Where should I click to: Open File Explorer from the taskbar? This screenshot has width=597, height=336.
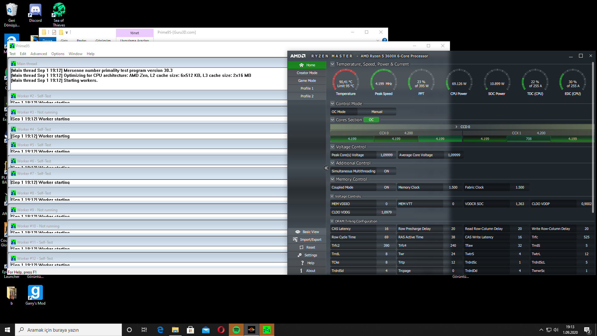point(175,330)
